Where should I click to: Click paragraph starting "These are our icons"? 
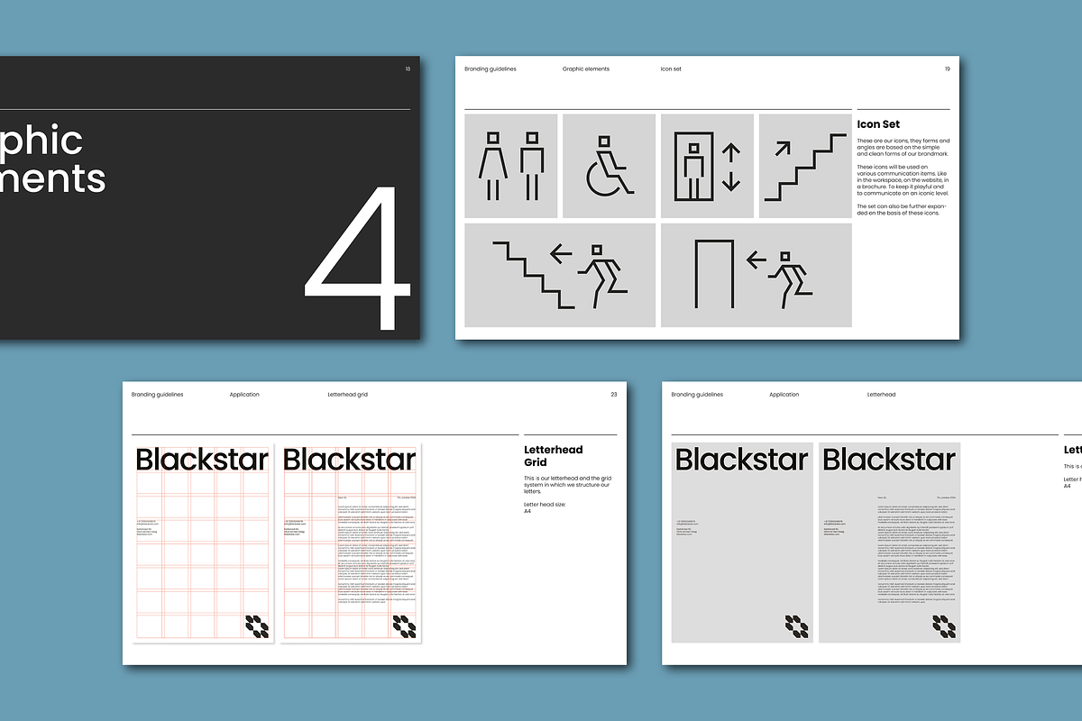(x=903, y=148)
